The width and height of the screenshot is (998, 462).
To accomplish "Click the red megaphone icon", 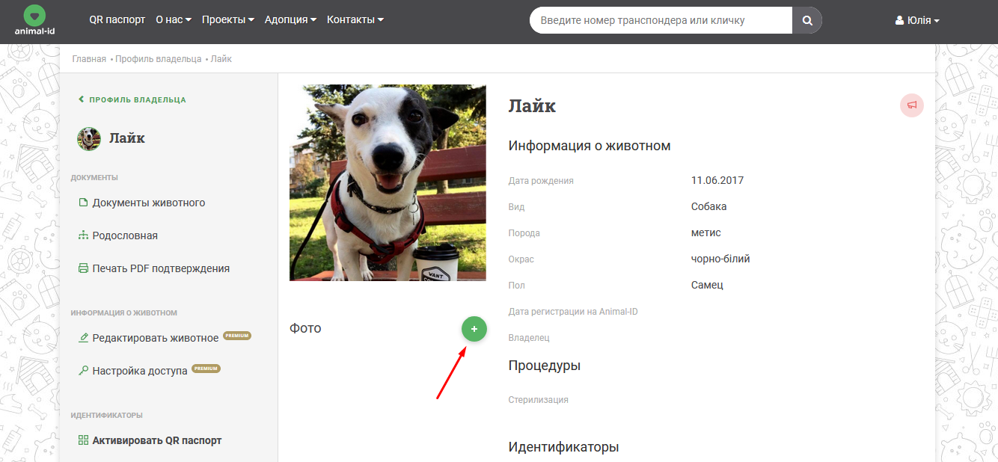I will coord(911,105).
